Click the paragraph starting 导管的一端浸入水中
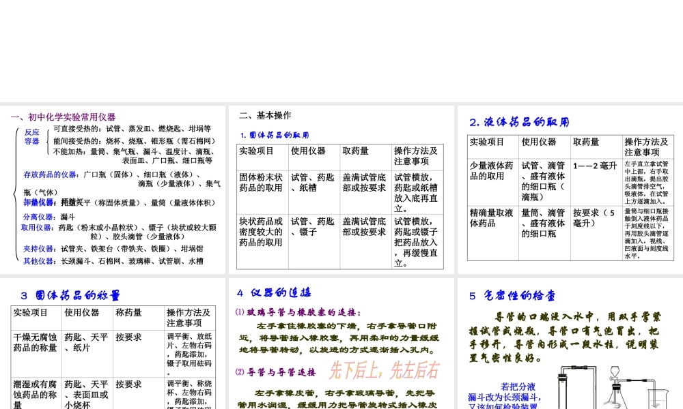Image resolution: width=683 pixels, height=409 pixels. [x=565, y=337]
